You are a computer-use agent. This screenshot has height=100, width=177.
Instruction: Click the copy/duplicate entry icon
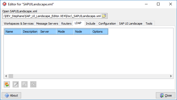click(x=33, y=84)
